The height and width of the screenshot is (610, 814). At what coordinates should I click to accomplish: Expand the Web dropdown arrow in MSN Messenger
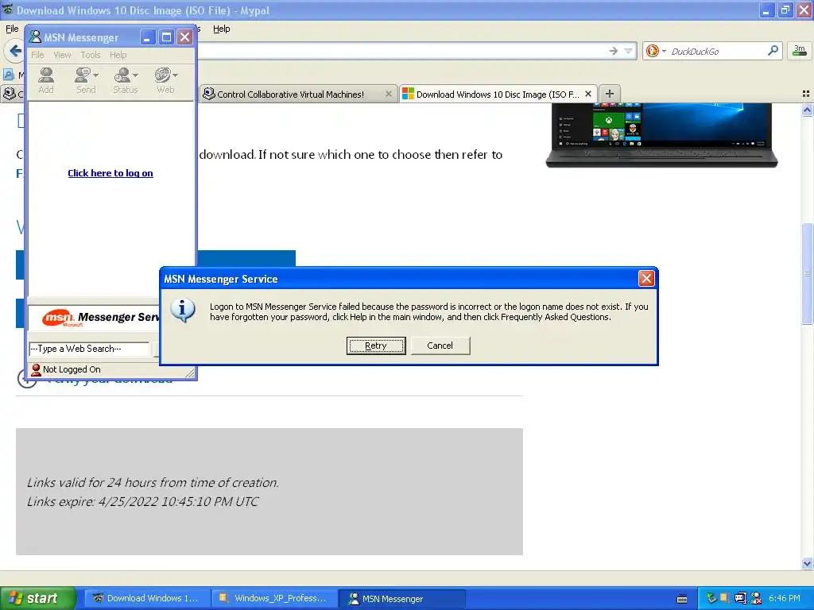(176, 75)
